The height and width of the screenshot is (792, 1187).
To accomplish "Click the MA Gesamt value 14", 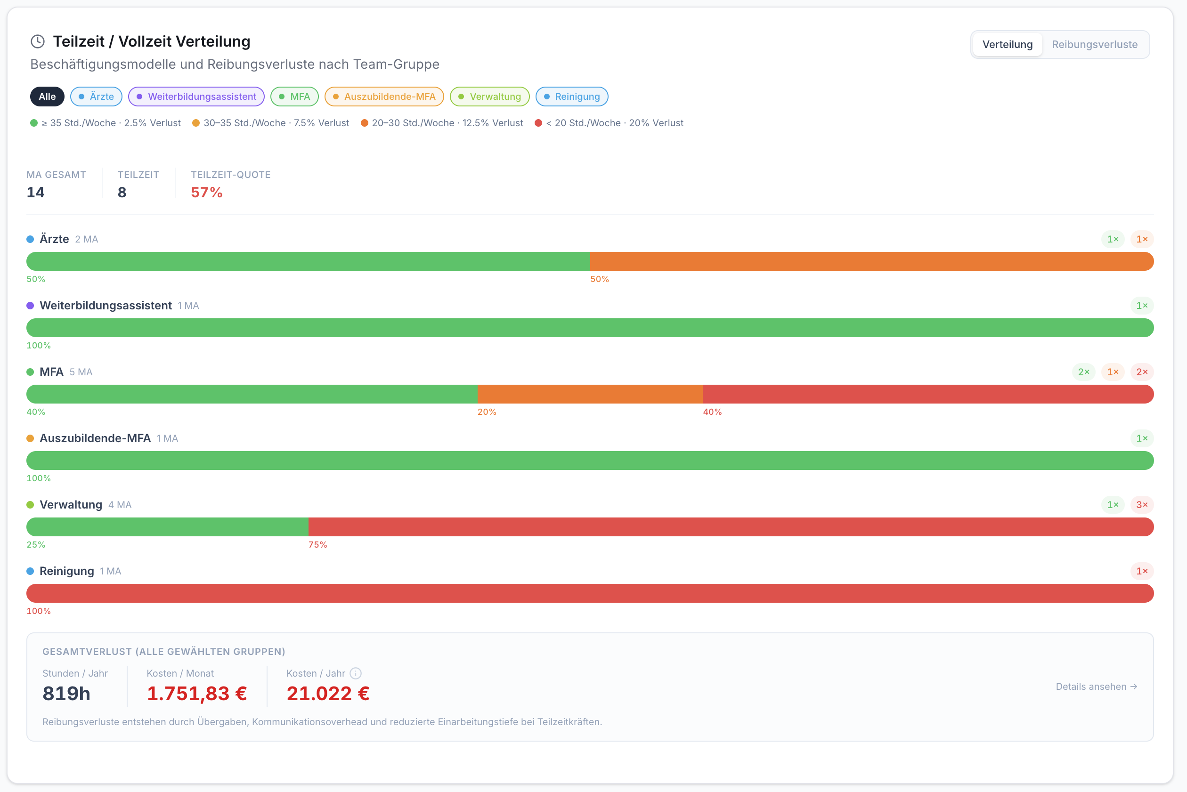I will (x=35, y=193).
